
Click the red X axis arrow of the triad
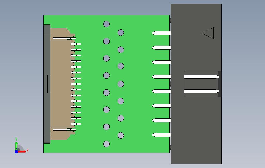22,152
